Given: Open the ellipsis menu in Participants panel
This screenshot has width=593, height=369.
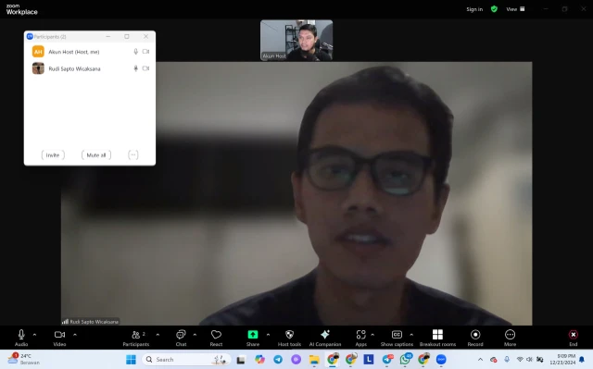Looking at the screenshot, I should 133,155.
